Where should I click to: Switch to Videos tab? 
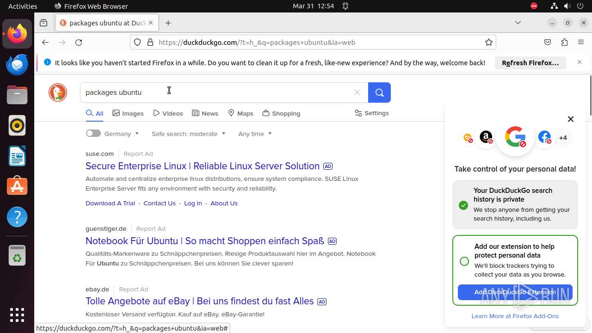tap(168, 113)
